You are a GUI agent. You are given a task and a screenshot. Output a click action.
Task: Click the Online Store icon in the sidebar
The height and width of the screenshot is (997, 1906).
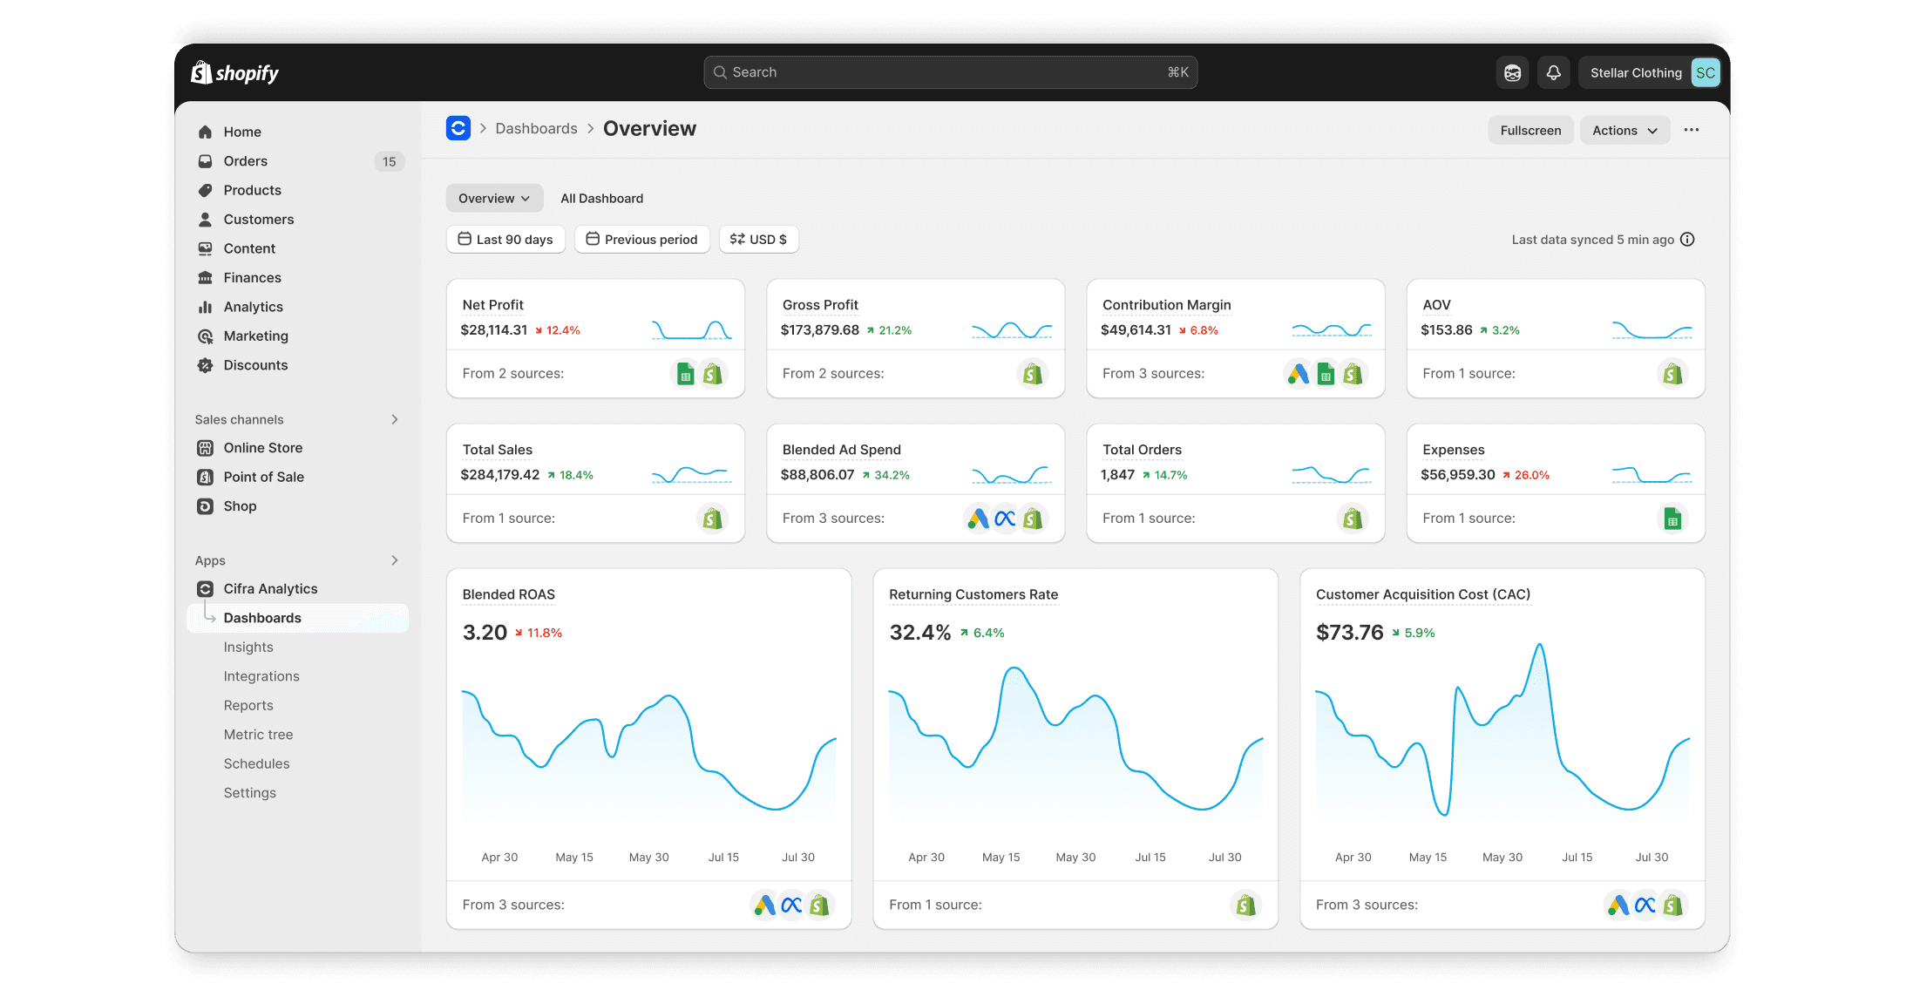click(x=206, y=448)
